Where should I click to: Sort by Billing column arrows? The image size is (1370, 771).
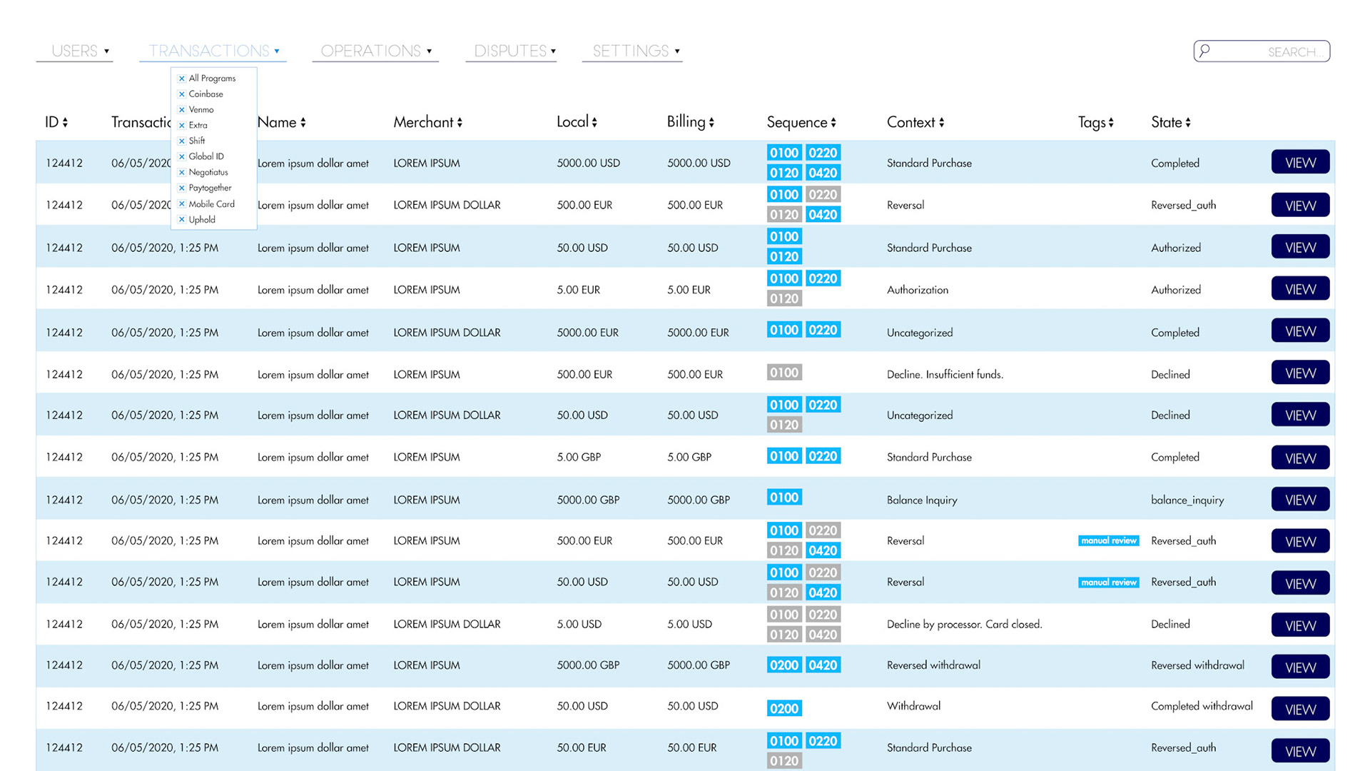711,123
